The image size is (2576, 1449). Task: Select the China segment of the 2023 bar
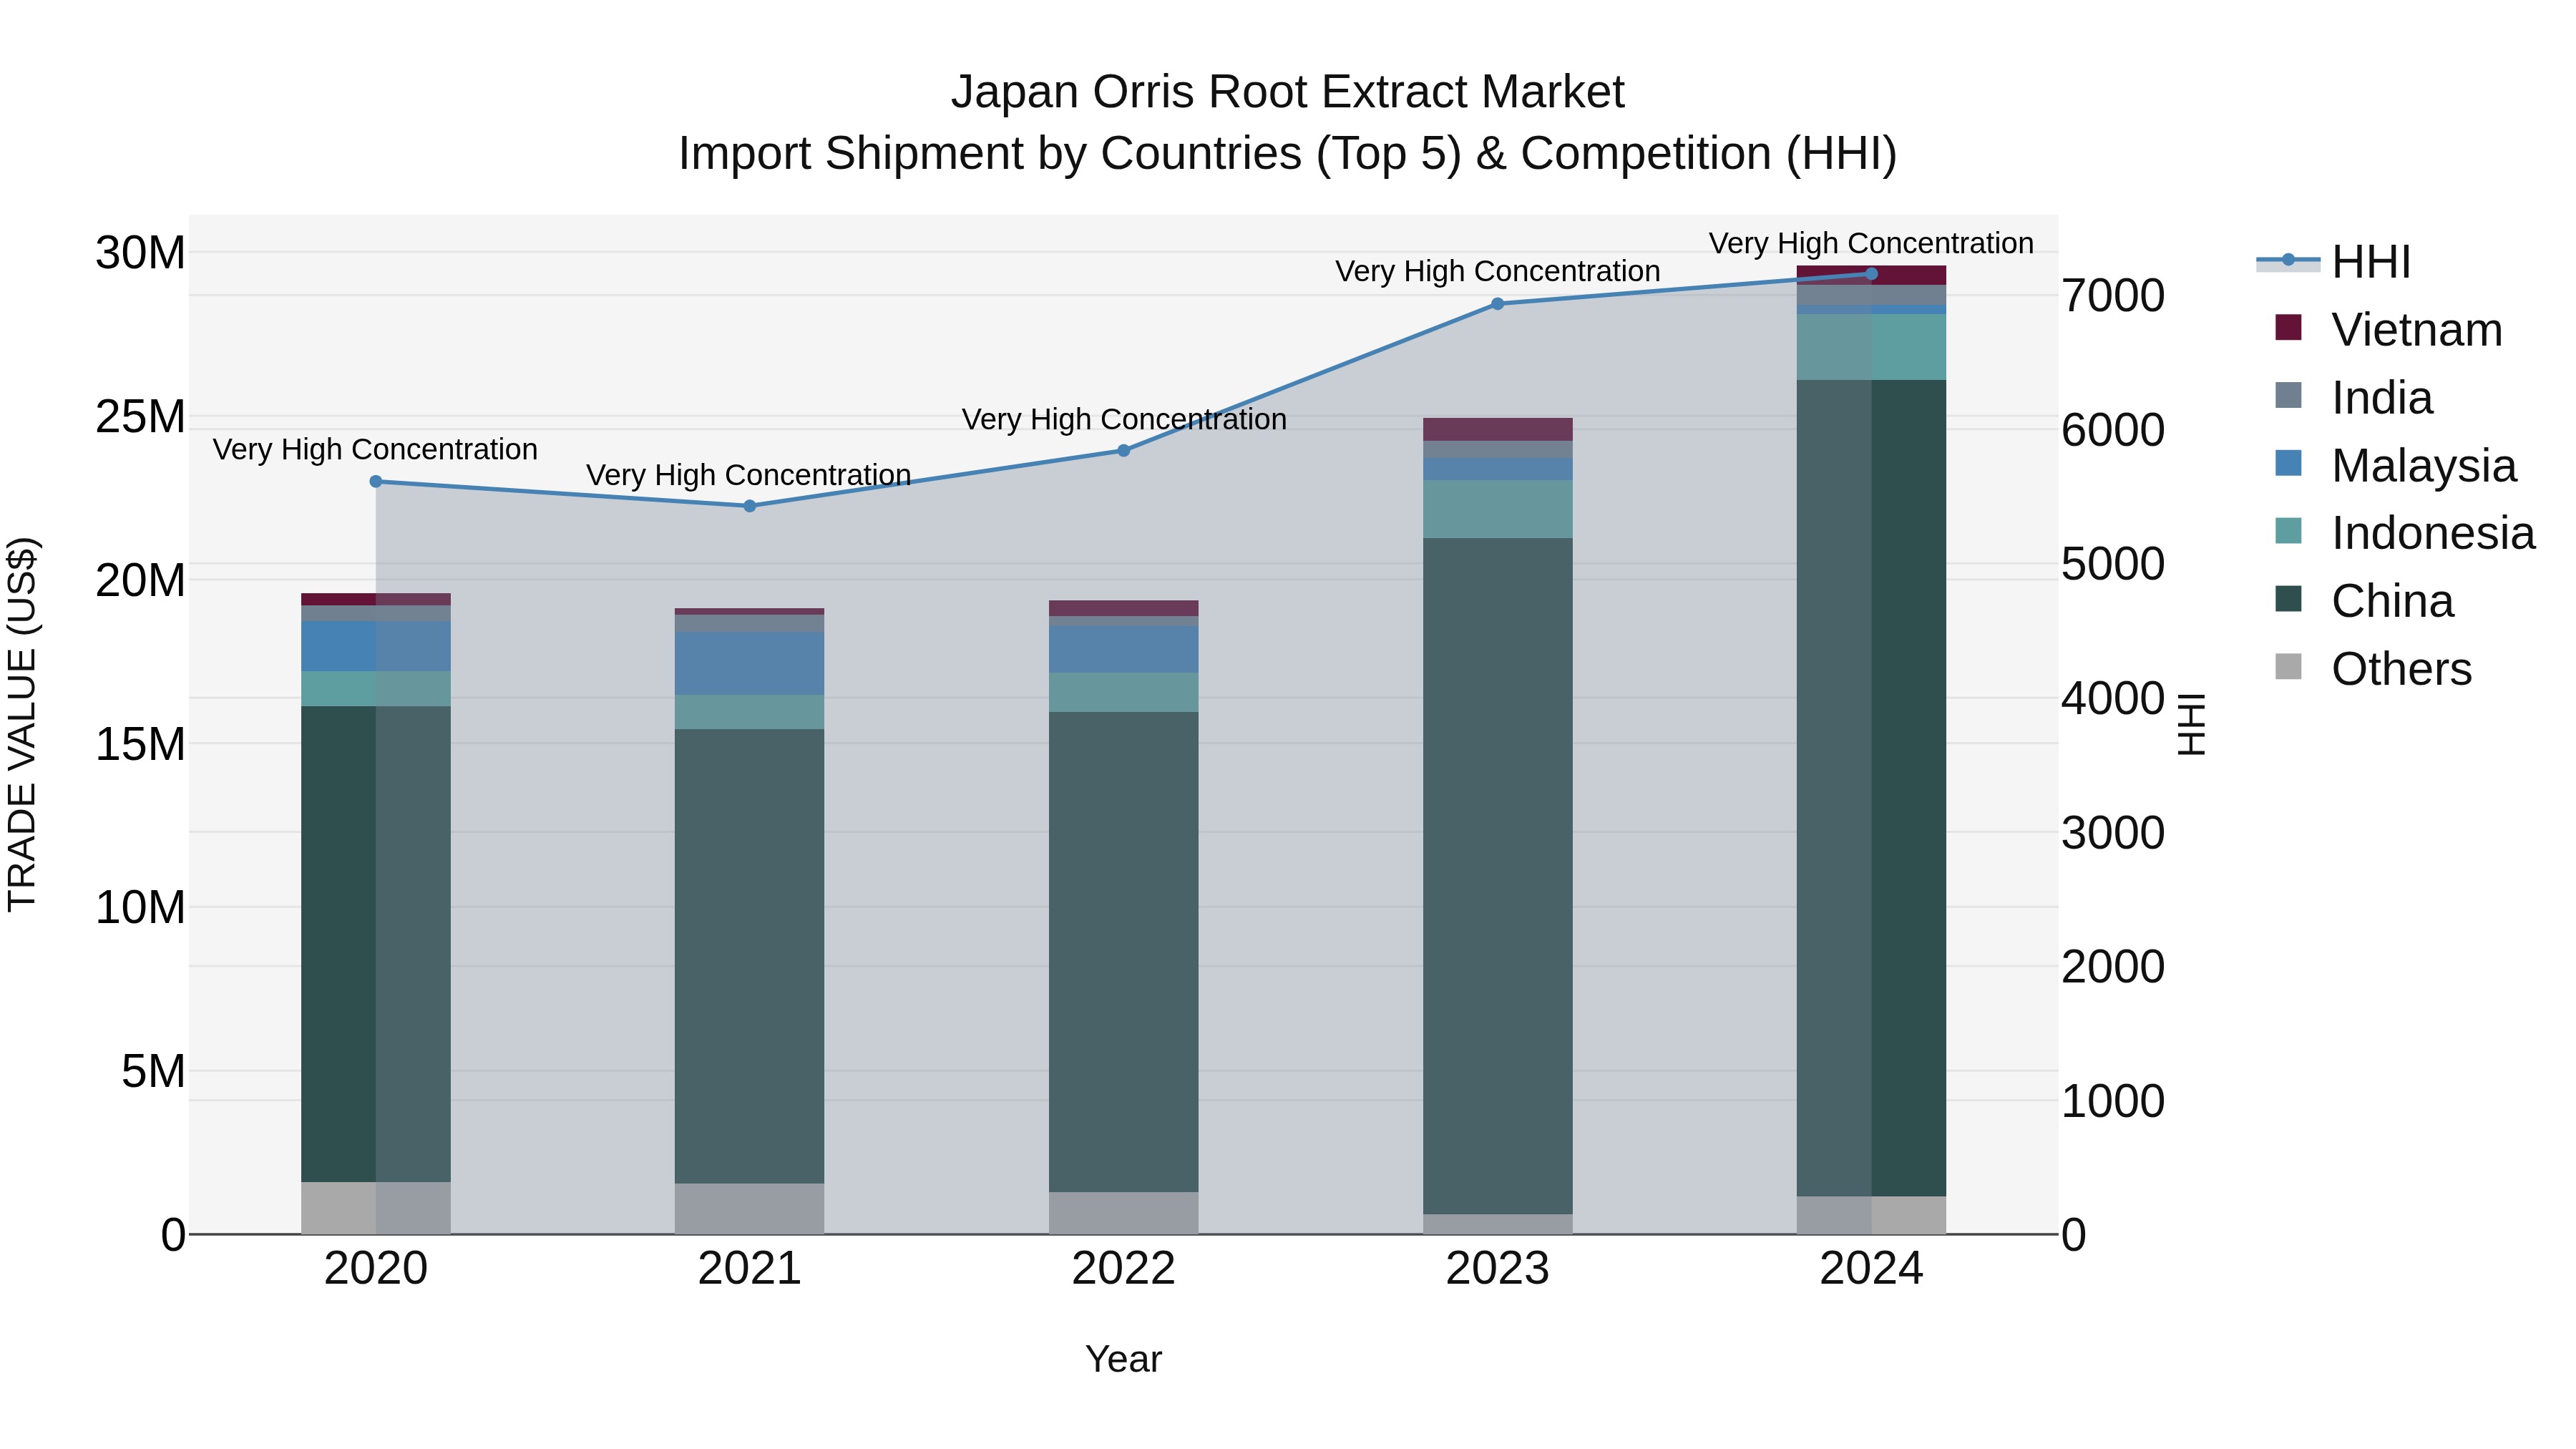click(x=1498, y=876)
